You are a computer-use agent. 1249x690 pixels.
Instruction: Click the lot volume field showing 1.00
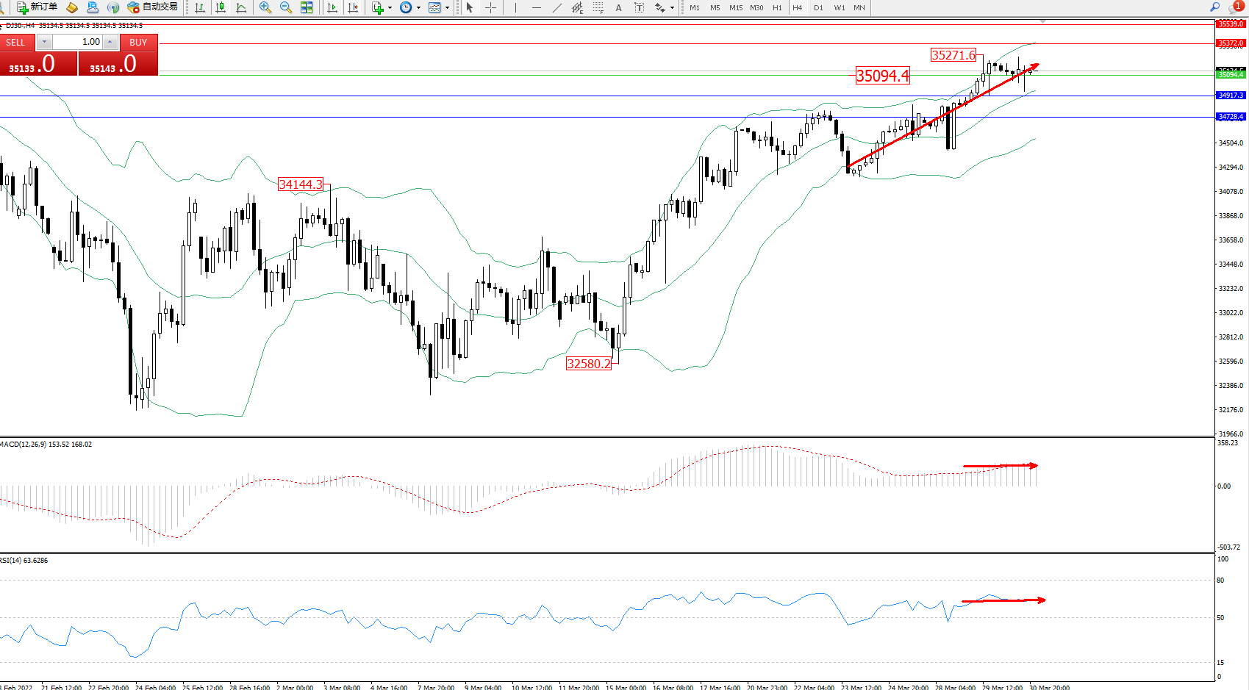pos(77,42)
